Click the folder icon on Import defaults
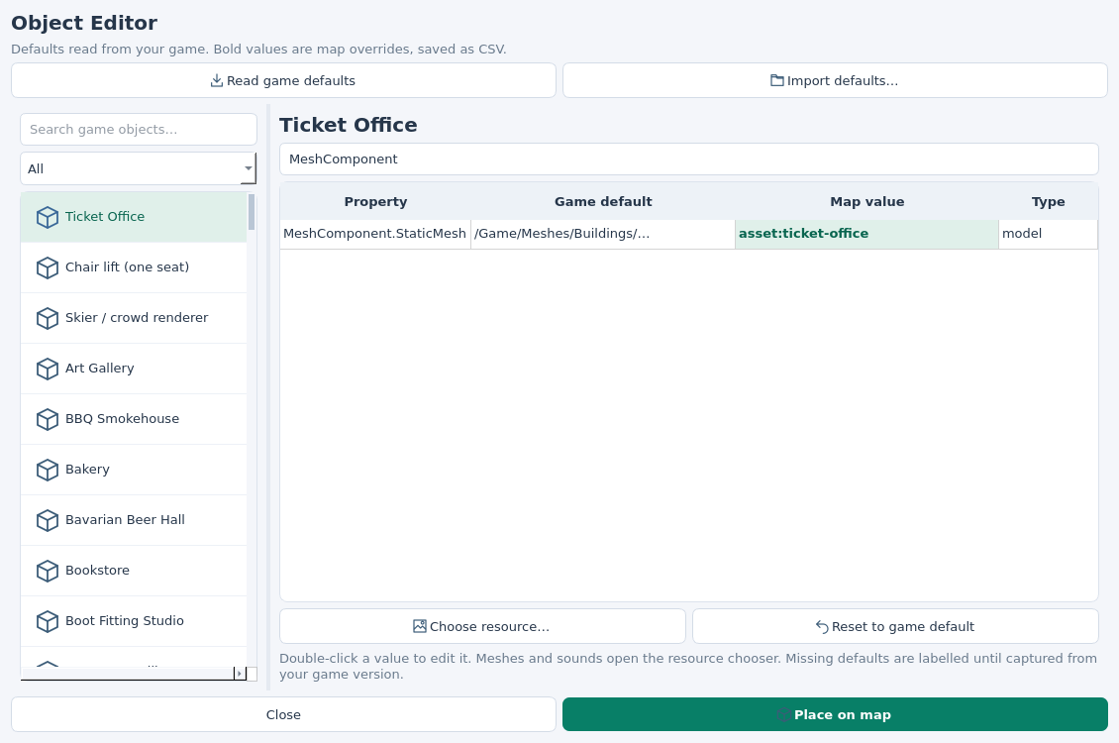 pyautogui.click(x=776, y=80)
